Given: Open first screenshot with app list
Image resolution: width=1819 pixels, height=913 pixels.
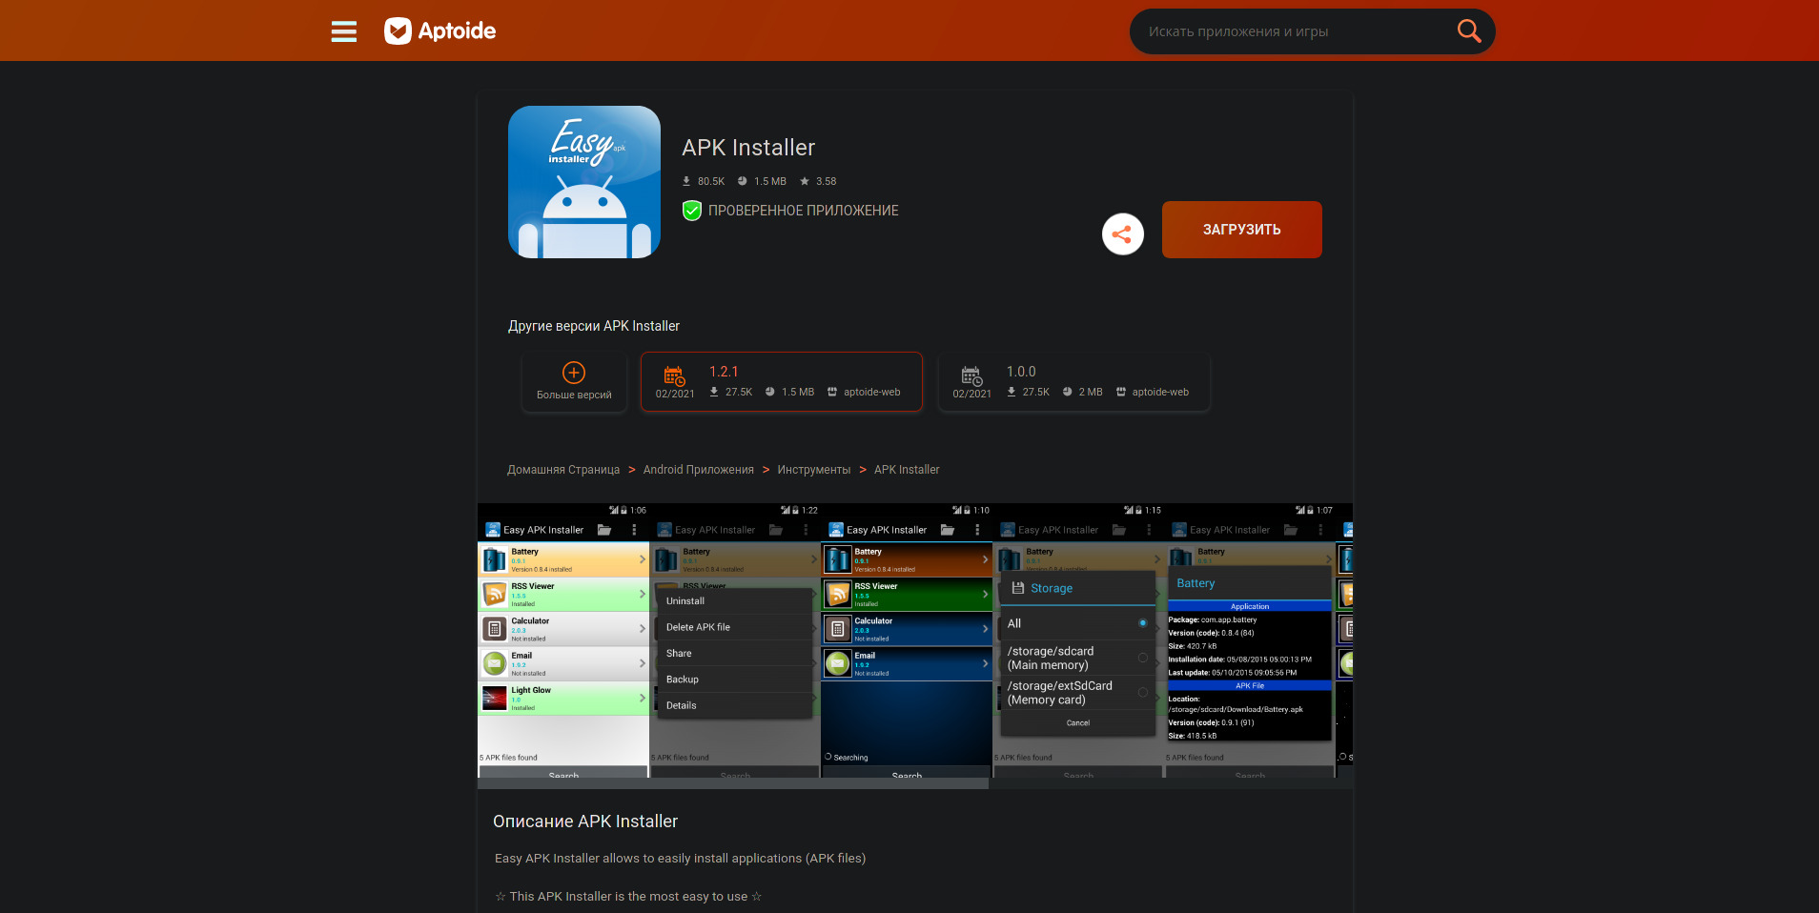Looking at the screenshot, I should click(563, 640).
